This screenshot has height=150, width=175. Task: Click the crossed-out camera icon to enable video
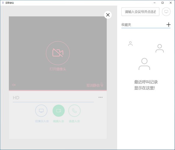[58, 53]
